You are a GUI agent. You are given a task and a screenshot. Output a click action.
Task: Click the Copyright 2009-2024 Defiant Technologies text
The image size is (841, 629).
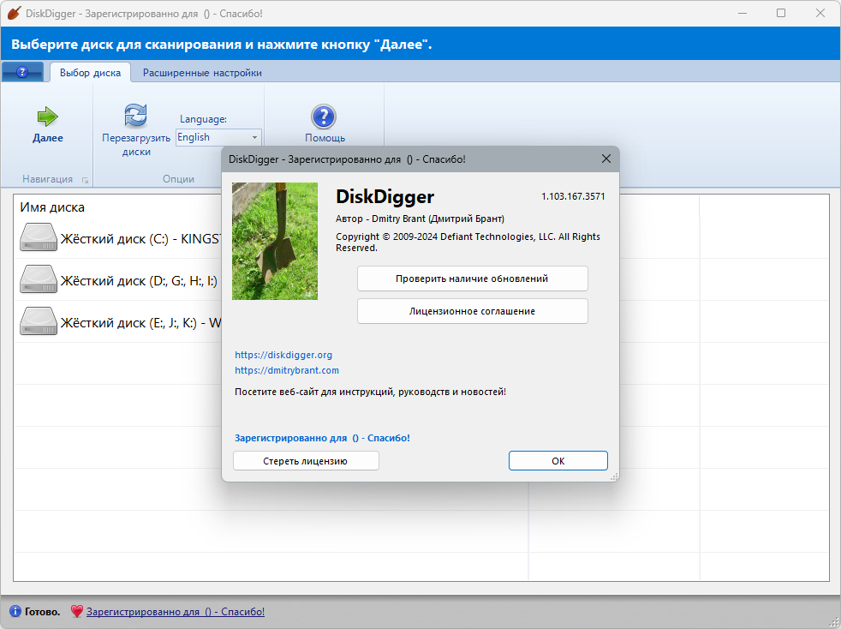[x=468, y=242]
